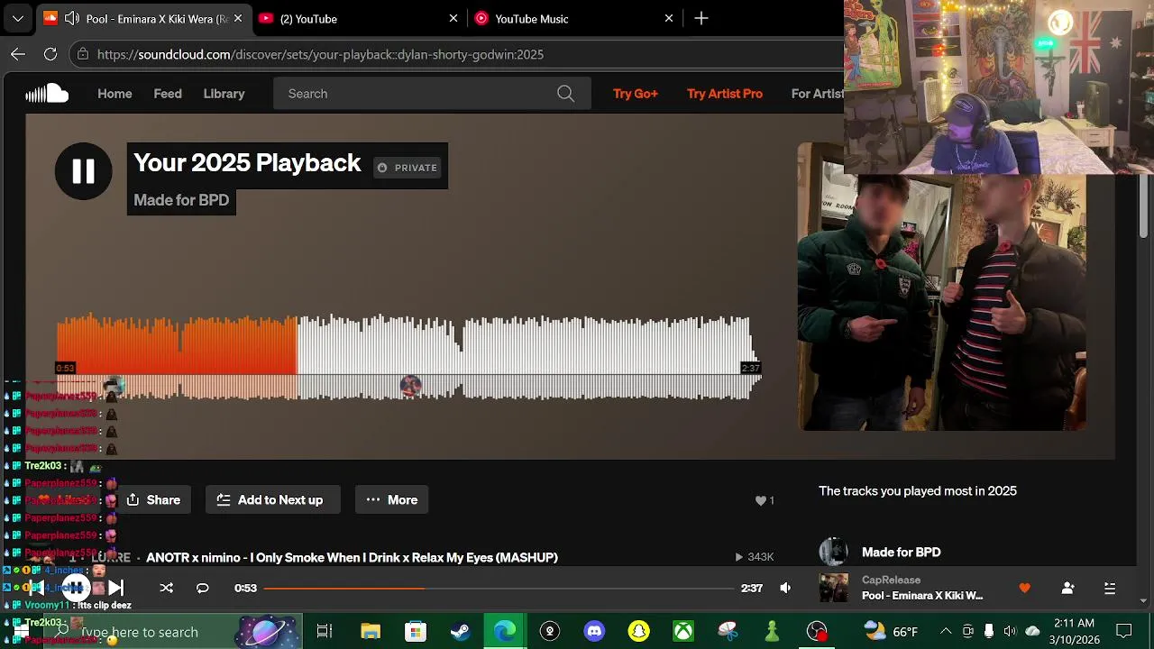Image resolution: width=1154 pixels, height=649 pixels.
Task: Unlike the current track heart icon
Action: (x=1024, y=588)
